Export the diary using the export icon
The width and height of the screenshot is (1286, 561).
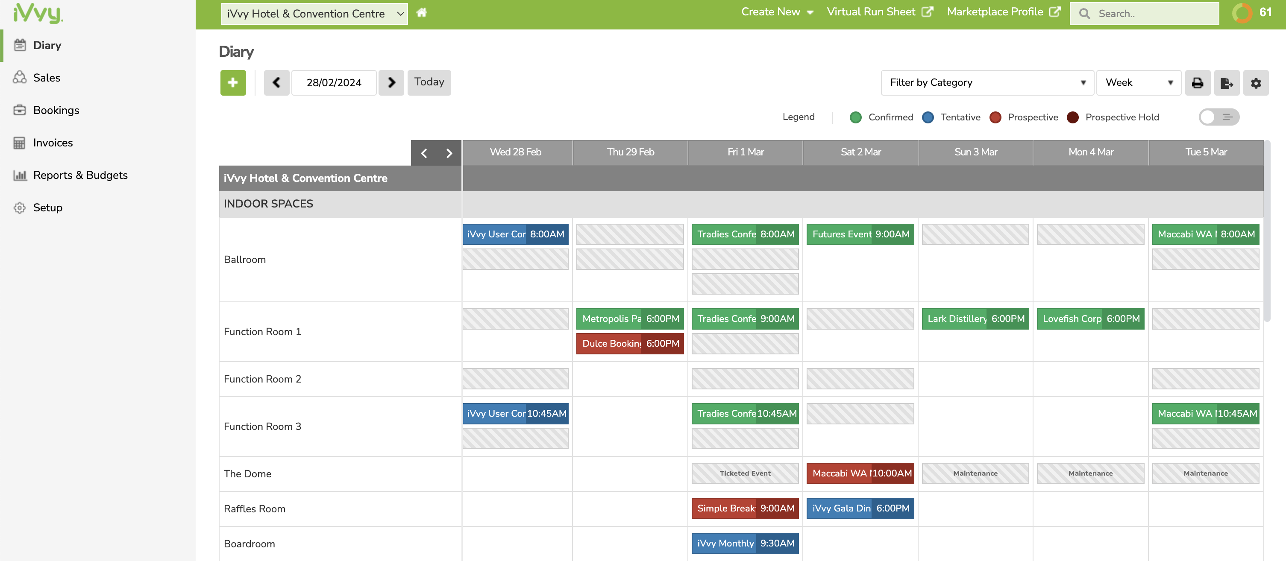coord(1227,83)
